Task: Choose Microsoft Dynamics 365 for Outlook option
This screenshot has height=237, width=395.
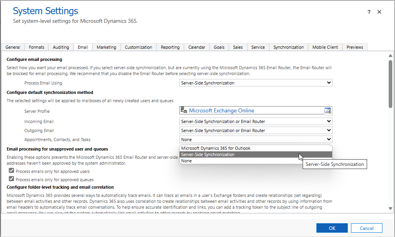Action: click(x=256, y=148)
